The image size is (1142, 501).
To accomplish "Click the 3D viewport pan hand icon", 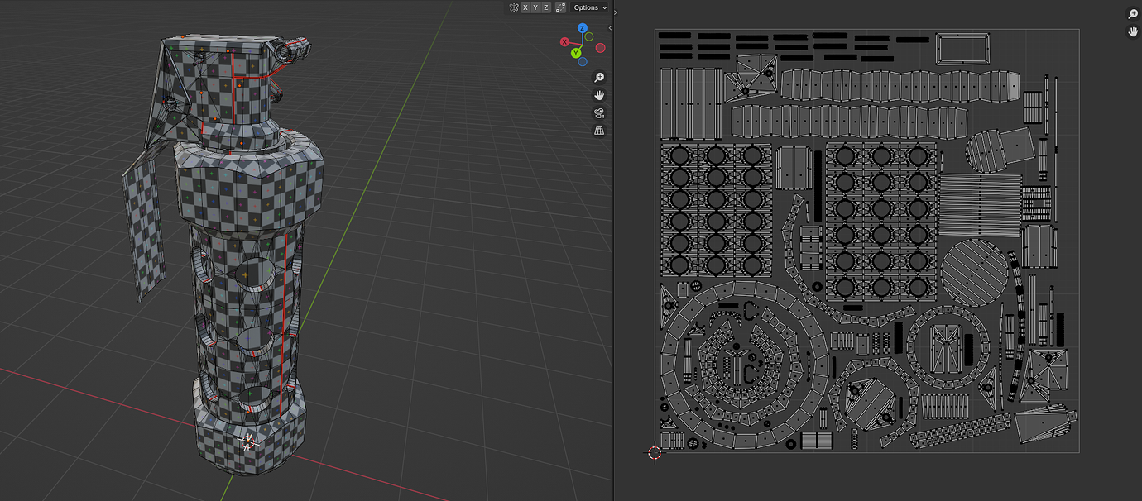I will [x=600, y=95].
